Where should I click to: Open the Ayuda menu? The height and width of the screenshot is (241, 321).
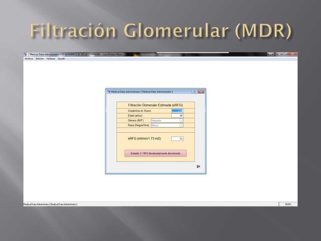61,59
